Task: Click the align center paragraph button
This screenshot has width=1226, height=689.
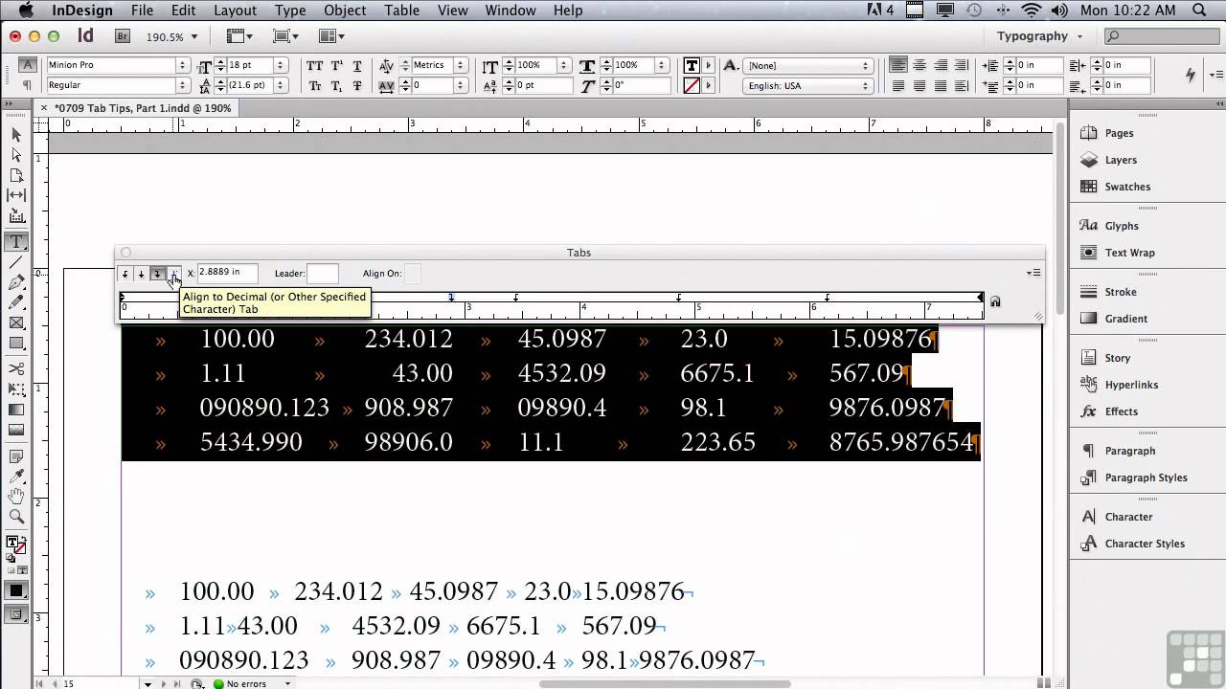Action: point(919,65)
